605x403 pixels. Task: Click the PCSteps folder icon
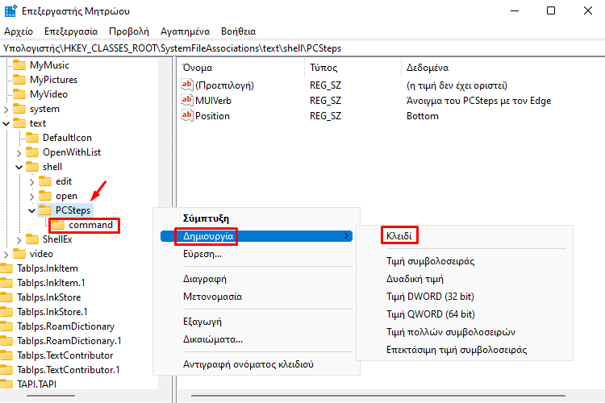(x=45, y=210)
